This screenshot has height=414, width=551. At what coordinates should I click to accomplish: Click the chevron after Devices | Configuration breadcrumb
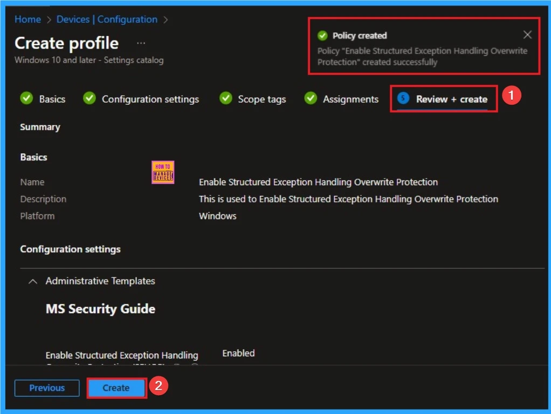coord(166,19)
